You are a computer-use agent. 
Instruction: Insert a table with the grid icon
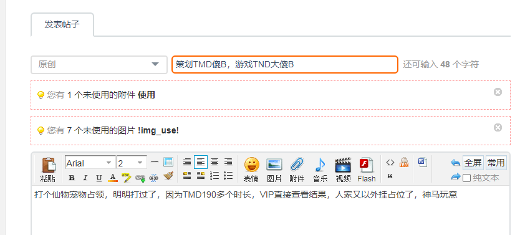pyautogui.click(x=168, y=162)
